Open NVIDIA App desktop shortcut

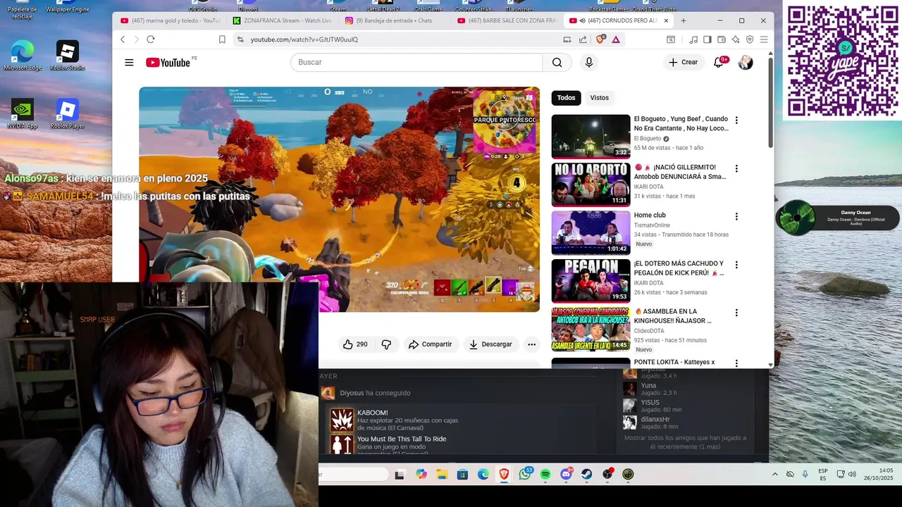tap(23, 114)
